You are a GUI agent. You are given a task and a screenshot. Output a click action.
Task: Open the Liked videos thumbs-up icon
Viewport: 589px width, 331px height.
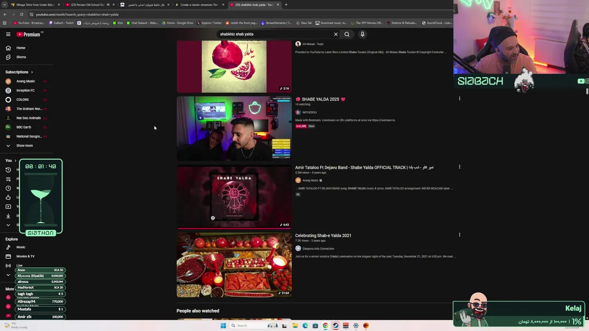click(8, 197)
